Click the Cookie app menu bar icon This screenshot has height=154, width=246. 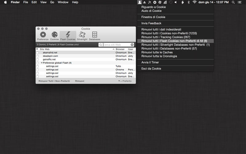(140, 2)
